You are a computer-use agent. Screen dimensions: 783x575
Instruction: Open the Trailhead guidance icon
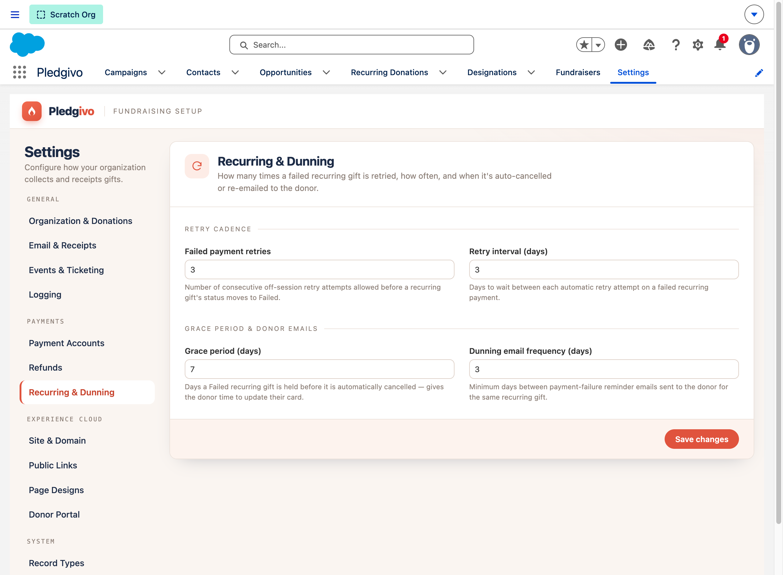649,45
